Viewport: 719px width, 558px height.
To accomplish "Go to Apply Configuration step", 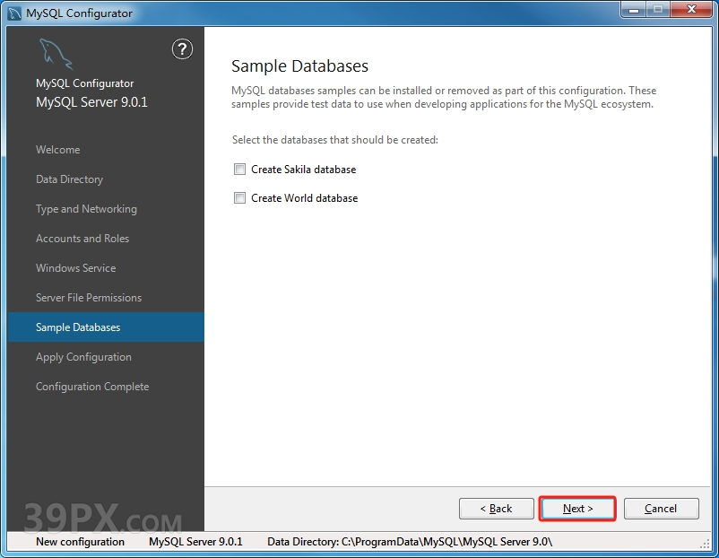I will pyautogui.click(x=83, y=357).
